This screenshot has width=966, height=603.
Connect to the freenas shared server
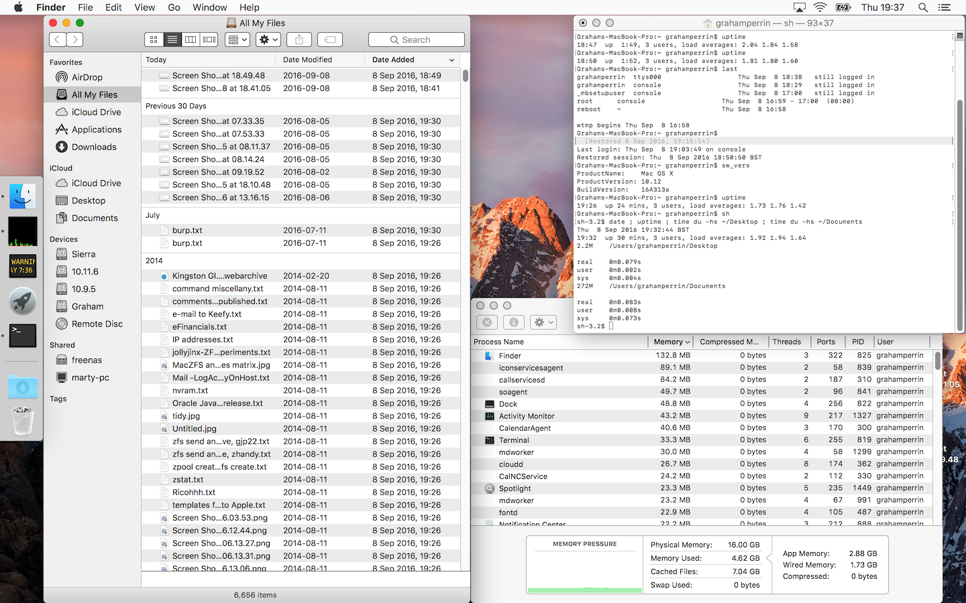tap(93, 360)
